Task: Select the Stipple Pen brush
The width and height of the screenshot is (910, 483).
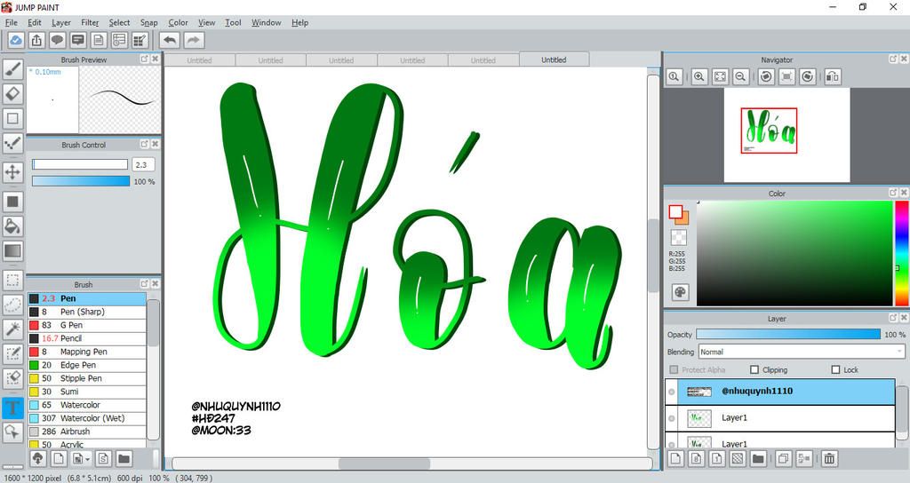Action: pos(87,378)
